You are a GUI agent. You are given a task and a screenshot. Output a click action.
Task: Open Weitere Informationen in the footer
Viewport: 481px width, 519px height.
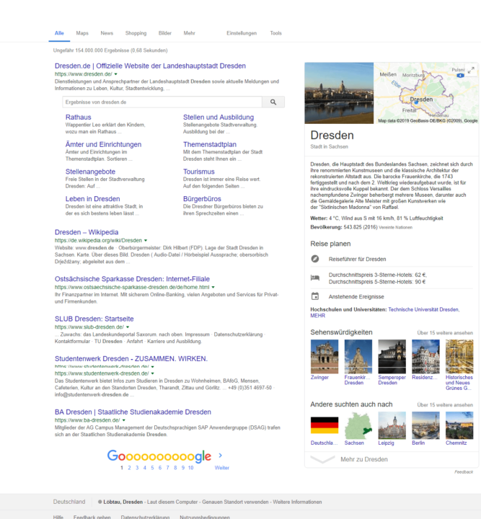coord(297,502)
